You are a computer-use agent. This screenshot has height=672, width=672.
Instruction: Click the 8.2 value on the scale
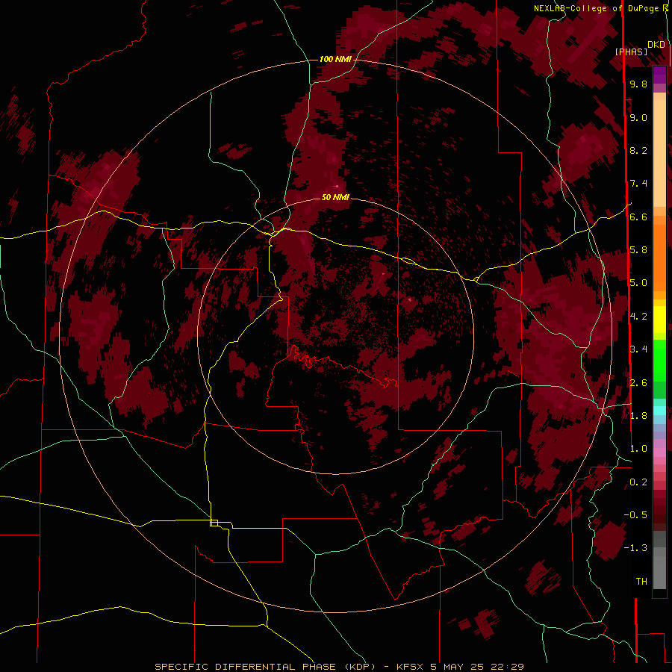[x=638, y=150]
